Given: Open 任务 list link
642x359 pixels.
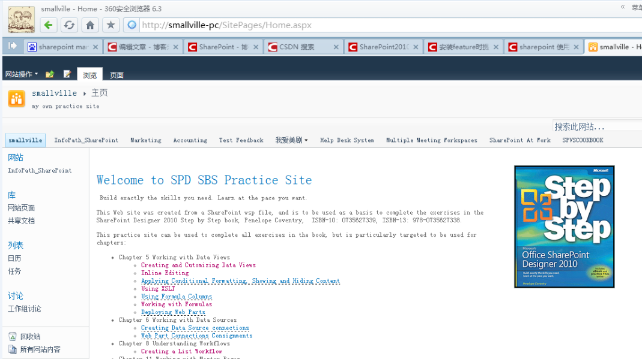Looking at the screenshot, I should tap(14, 271).
